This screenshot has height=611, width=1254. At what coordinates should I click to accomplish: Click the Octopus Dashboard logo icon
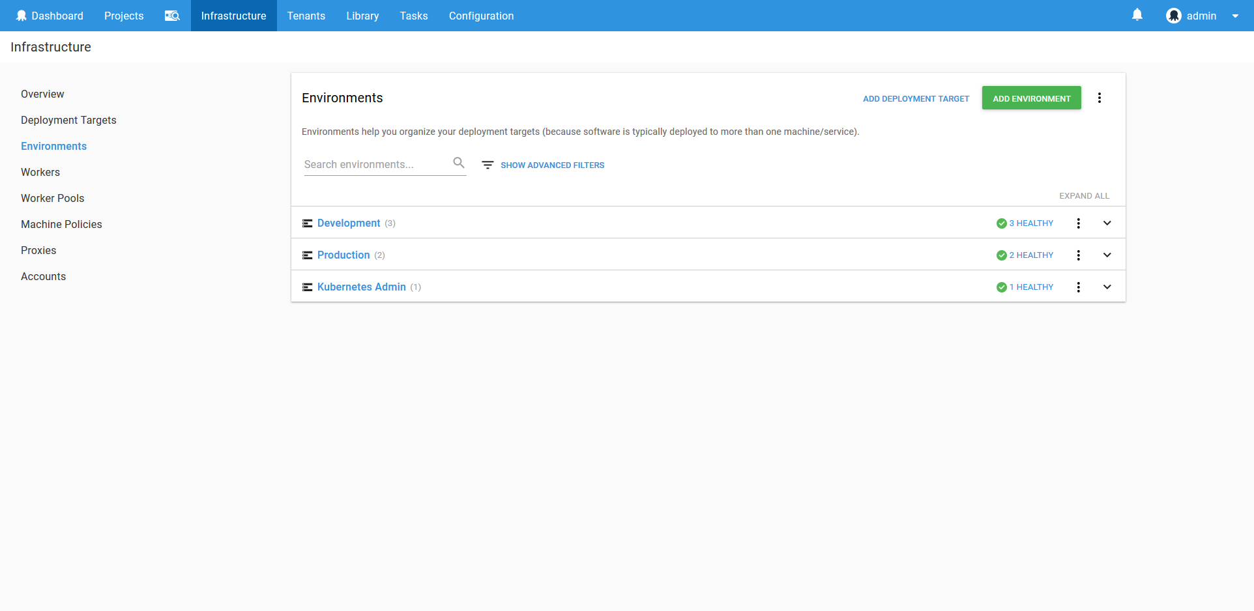(22, 15)
